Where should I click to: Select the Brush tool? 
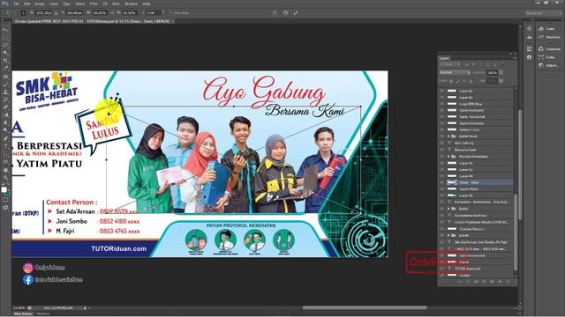coord(5,85)
